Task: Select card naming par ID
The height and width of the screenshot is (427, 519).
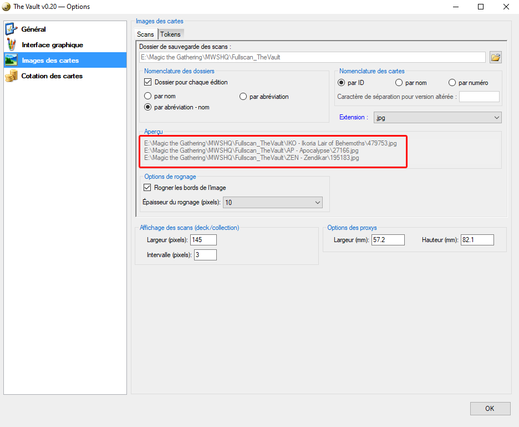Action: point(341,83)
